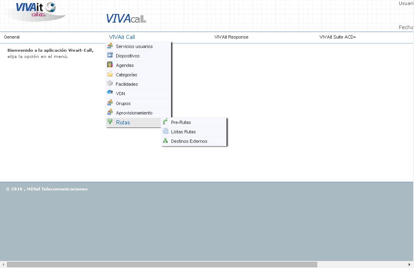Click the Facilidades box icon
This screenshot has height=268, width=414.
pos(110,83)
